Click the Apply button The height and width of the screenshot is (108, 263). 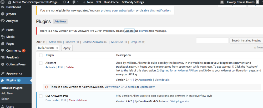coord(67,48)
